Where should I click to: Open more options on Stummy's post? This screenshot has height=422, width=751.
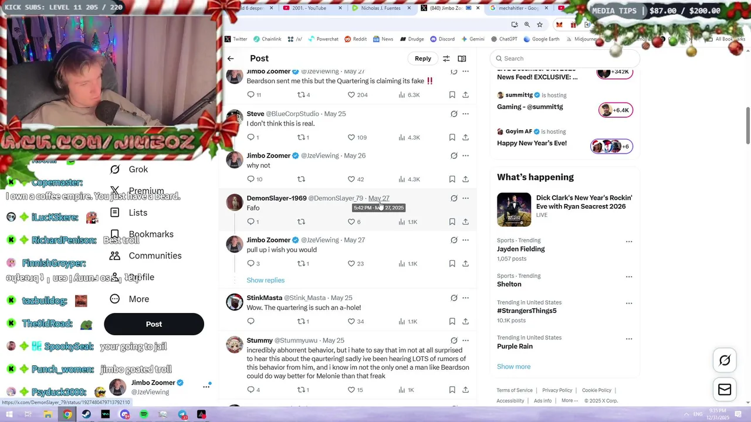coord(465,341)
